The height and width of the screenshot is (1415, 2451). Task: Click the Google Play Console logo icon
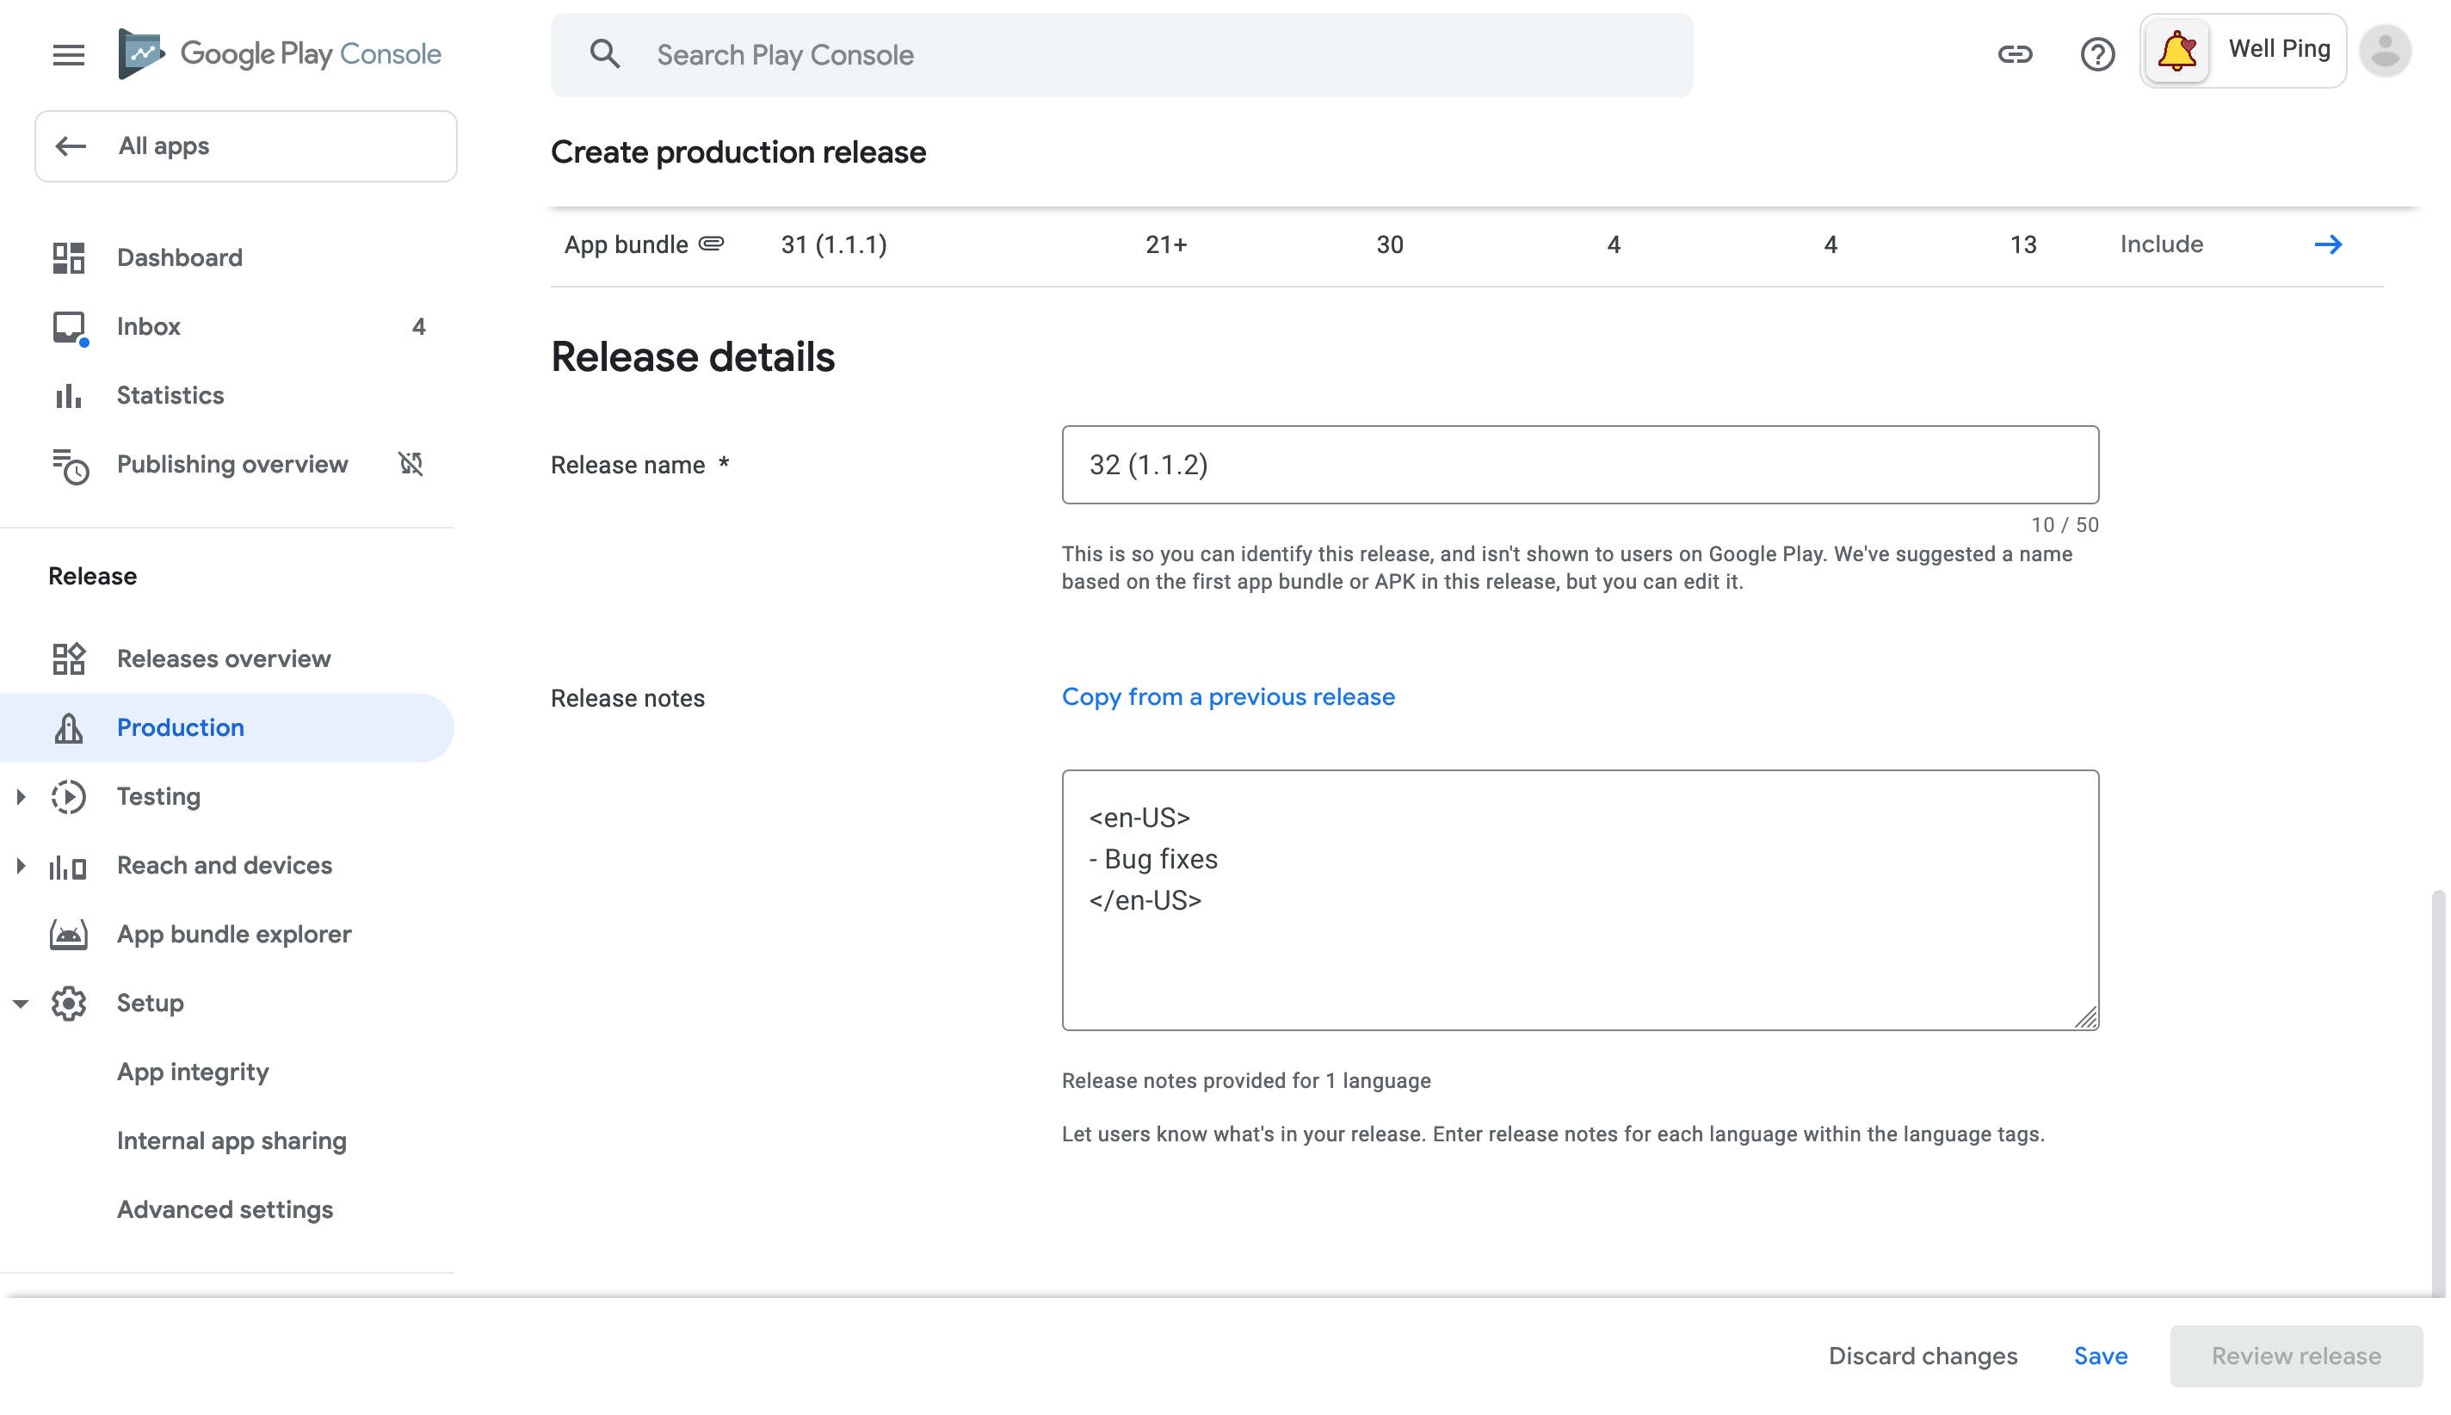pos(141,54)
